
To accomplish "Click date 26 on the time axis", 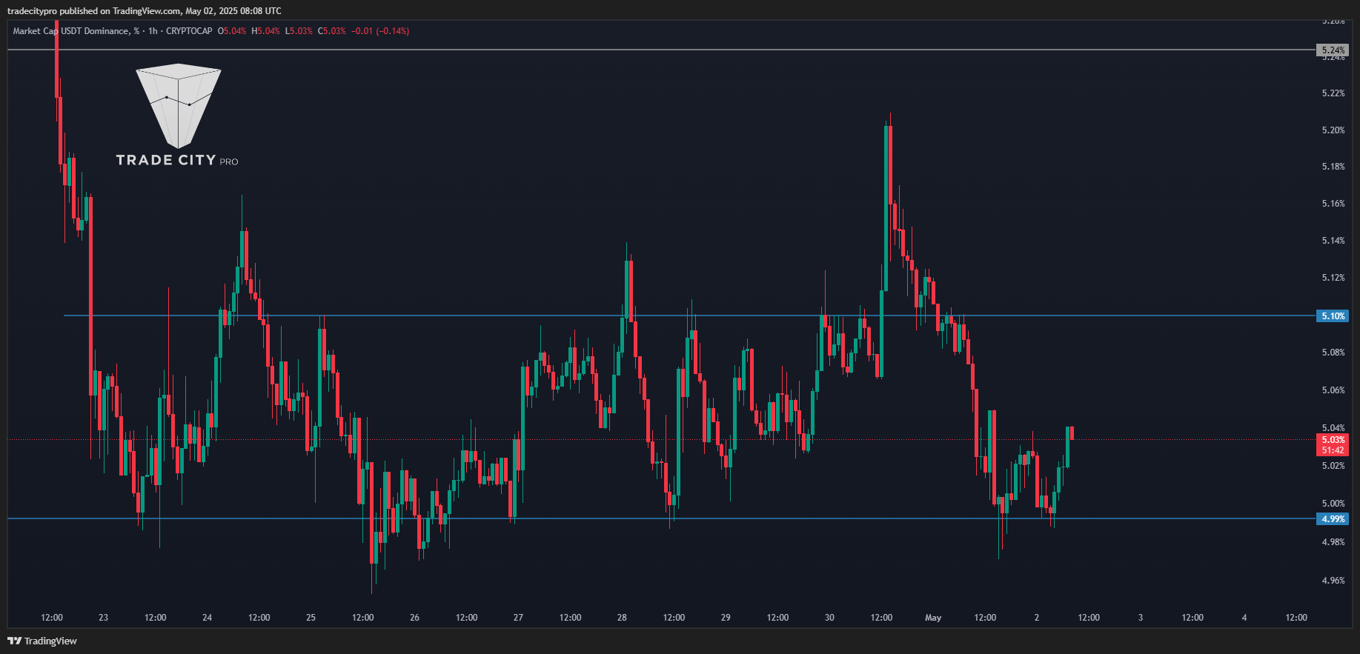I will [x=414, y=618].
